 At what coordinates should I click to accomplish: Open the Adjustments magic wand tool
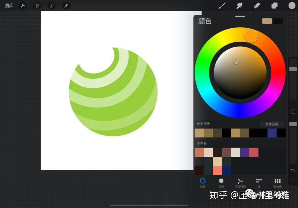[x=37, y=6]
